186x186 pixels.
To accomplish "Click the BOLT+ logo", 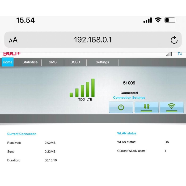I will tap(12, 54).
